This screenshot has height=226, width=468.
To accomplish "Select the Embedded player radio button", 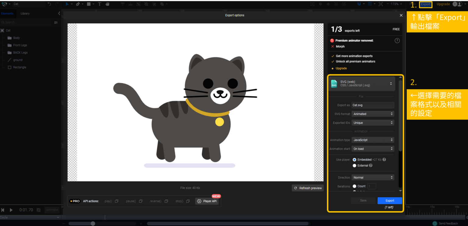I will 354,160.
